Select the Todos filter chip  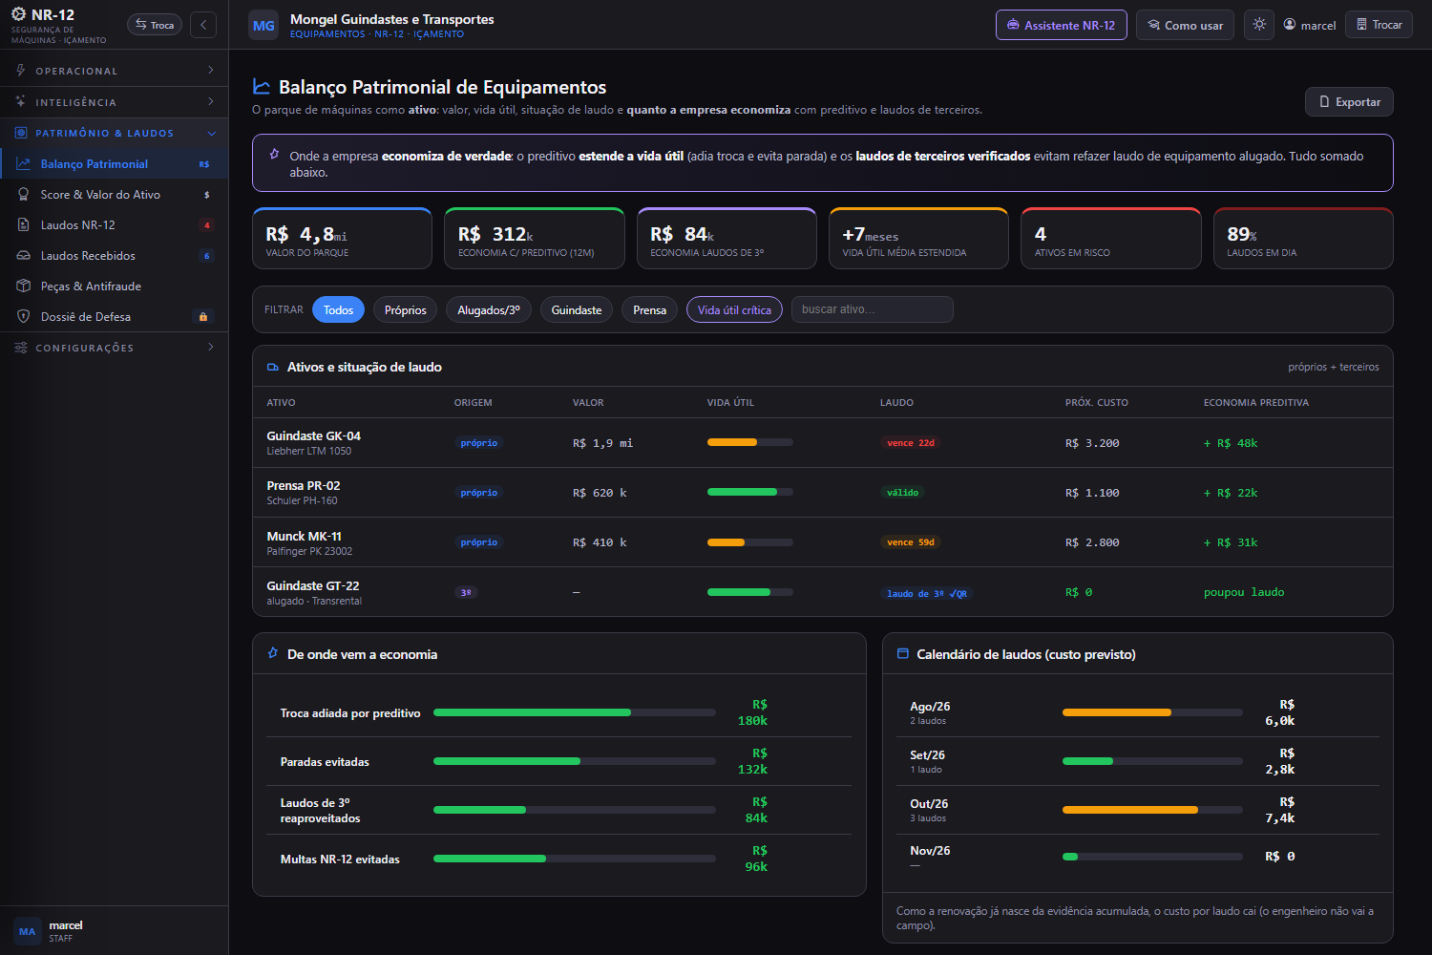pos(338,310)
